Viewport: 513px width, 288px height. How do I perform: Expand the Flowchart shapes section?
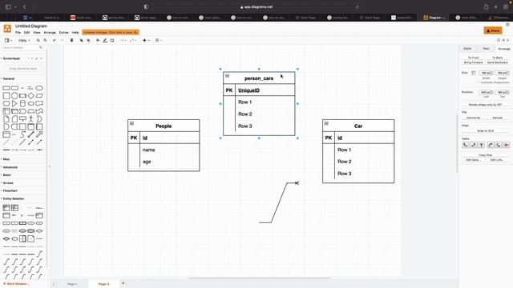pyautogui.click(x=10, y=190)
